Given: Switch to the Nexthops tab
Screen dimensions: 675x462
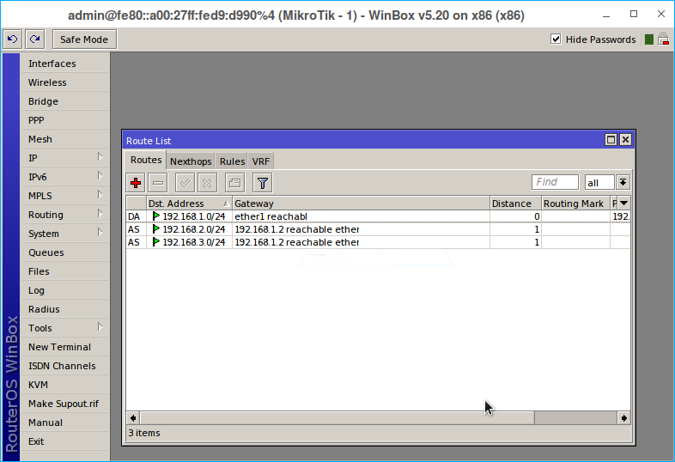Looking at the screenshot, I should [x=191, y=161].
